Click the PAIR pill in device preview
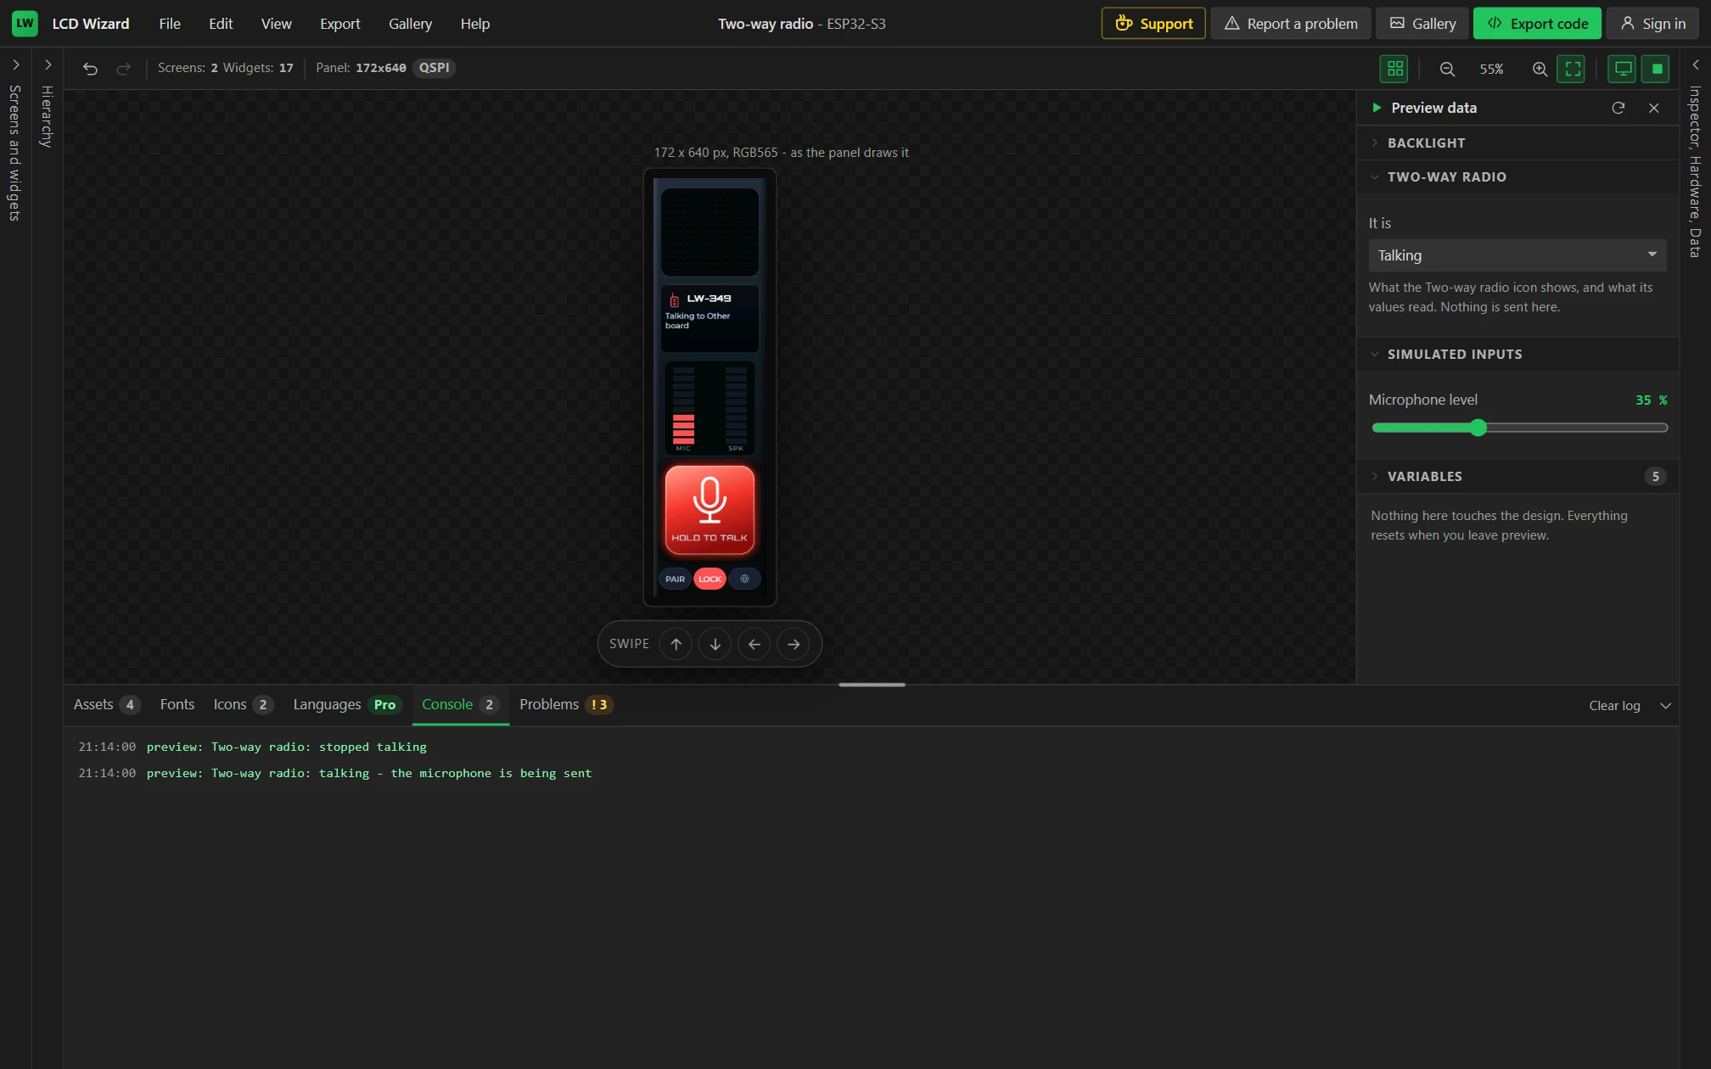The width and height of the screenshot is (1711, 1069). (675, 579)
